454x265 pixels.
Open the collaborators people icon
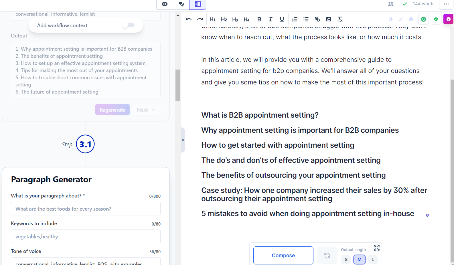(x=391, y=4)
